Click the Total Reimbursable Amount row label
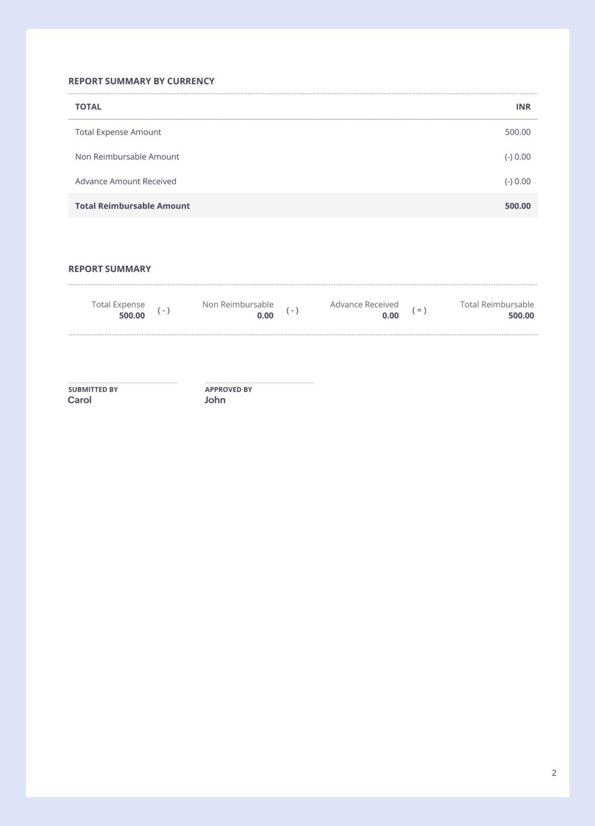 [133, 206]
